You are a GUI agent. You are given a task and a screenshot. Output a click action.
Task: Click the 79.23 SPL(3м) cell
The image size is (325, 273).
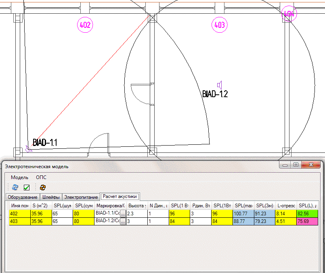(x=265, y=221)
